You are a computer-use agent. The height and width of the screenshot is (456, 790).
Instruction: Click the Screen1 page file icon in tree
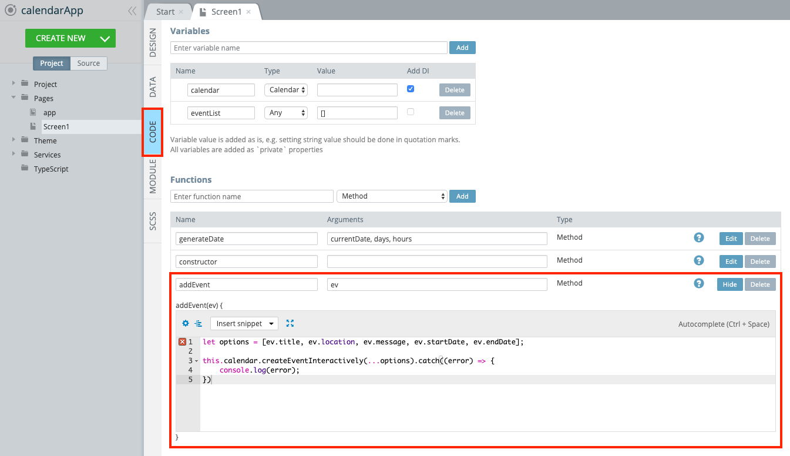(x=33, y=126)
